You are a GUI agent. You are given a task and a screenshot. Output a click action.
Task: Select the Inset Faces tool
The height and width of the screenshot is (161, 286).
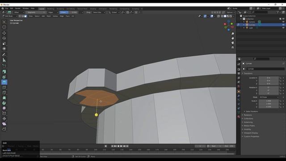coord(4,77)
